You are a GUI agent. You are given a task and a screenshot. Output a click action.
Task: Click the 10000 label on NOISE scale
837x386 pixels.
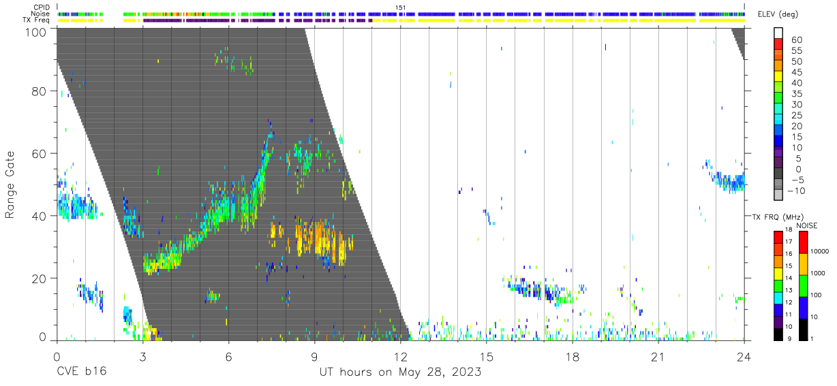coord(821,250)
